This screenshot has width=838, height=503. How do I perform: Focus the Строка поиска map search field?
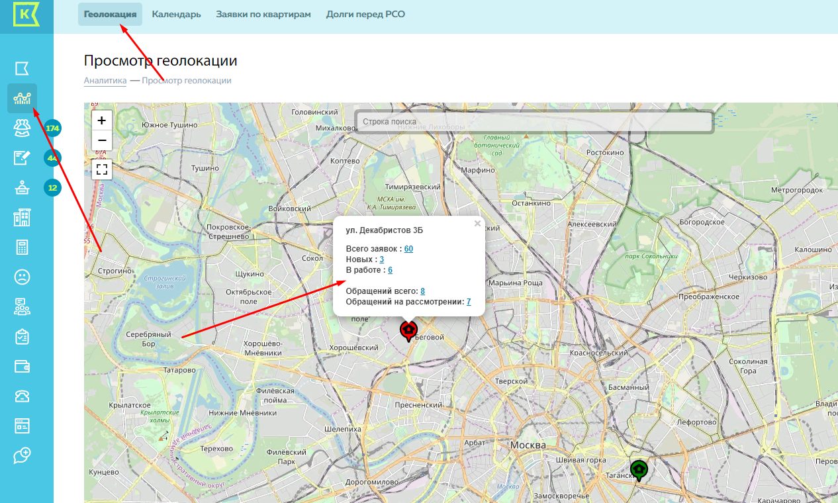click(x=535, y=122)
